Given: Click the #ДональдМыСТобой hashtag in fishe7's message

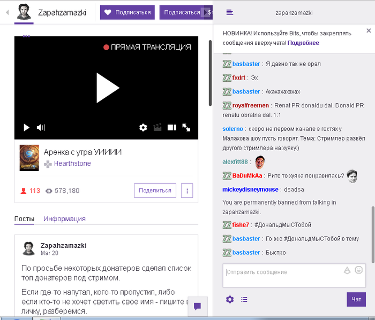Looking at the screenshot, I should (283, 225).
